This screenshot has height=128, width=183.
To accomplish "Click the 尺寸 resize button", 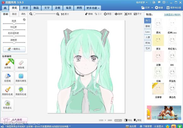I will 138,14.
